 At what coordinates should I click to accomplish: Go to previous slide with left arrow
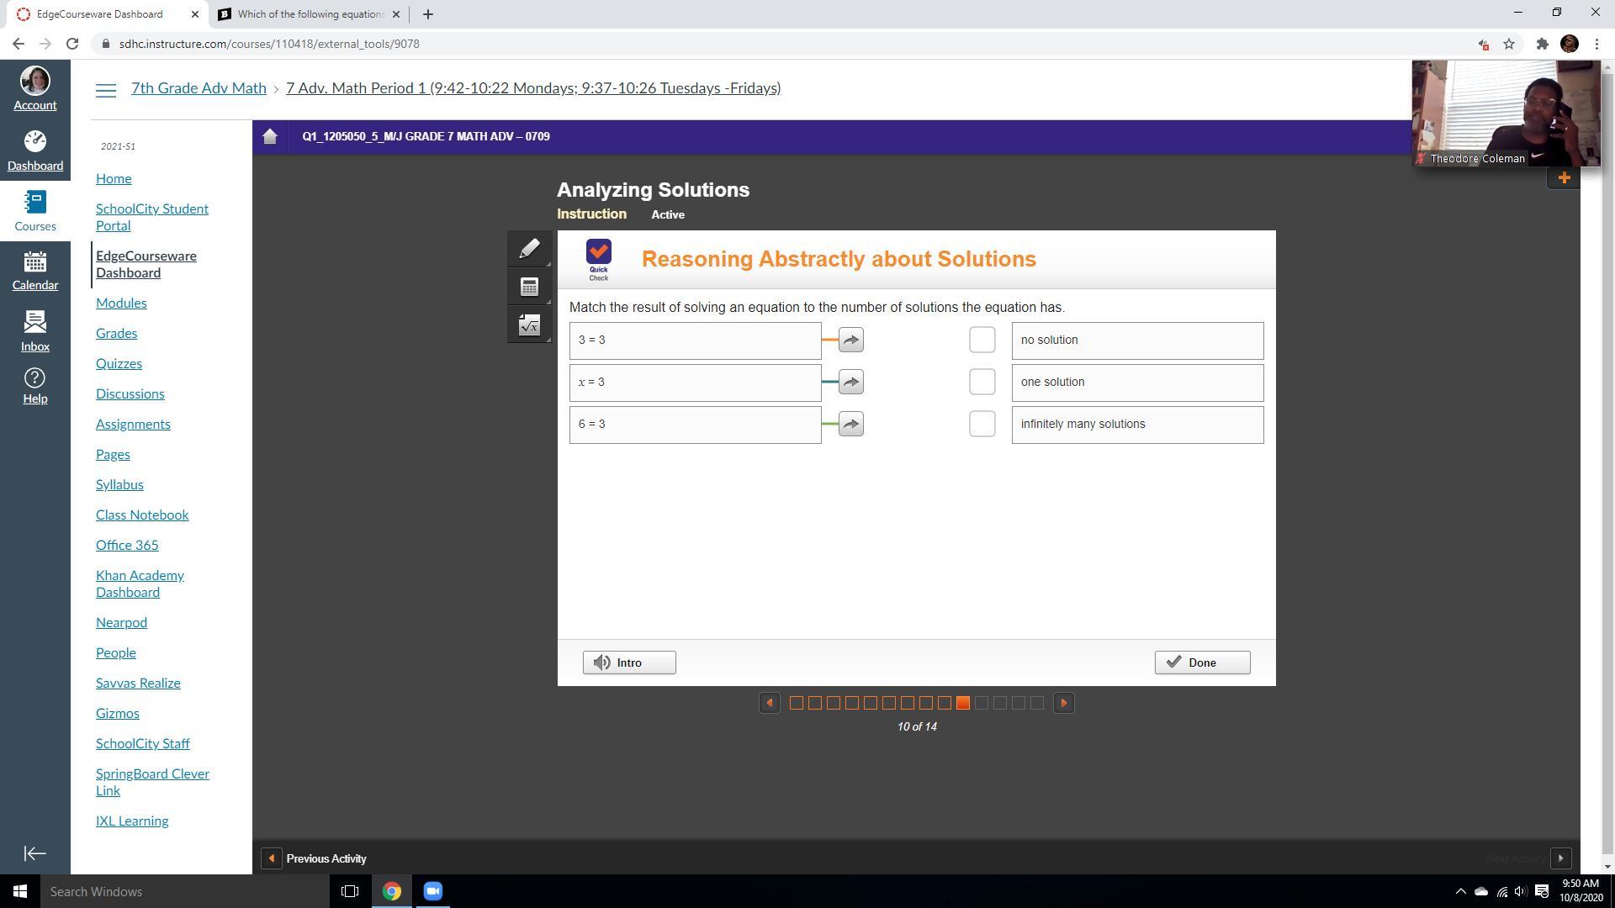[769, 703]
